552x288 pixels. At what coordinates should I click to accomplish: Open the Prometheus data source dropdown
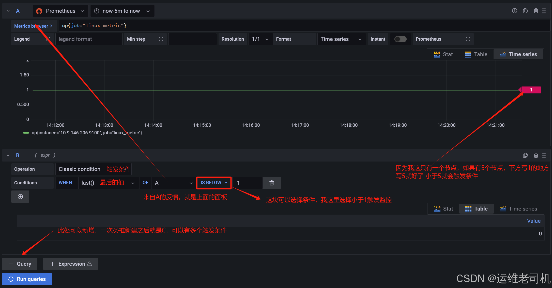pyautogui.click(x=61, y=11)
